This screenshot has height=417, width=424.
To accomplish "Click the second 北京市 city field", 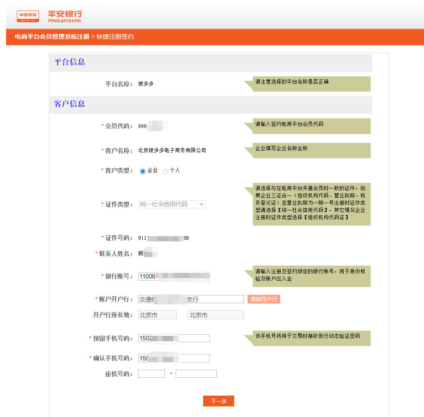I will pos(216,315).
